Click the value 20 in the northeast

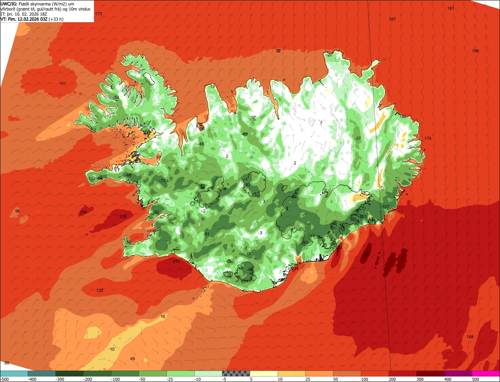pyautogui.click(x=330, y=55)
